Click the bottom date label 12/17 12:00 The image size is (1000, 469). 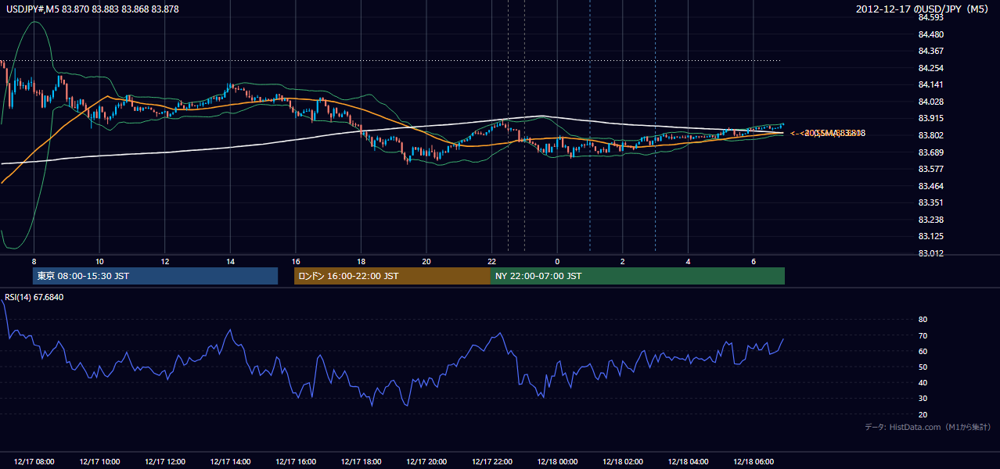[x=165, y=462]
